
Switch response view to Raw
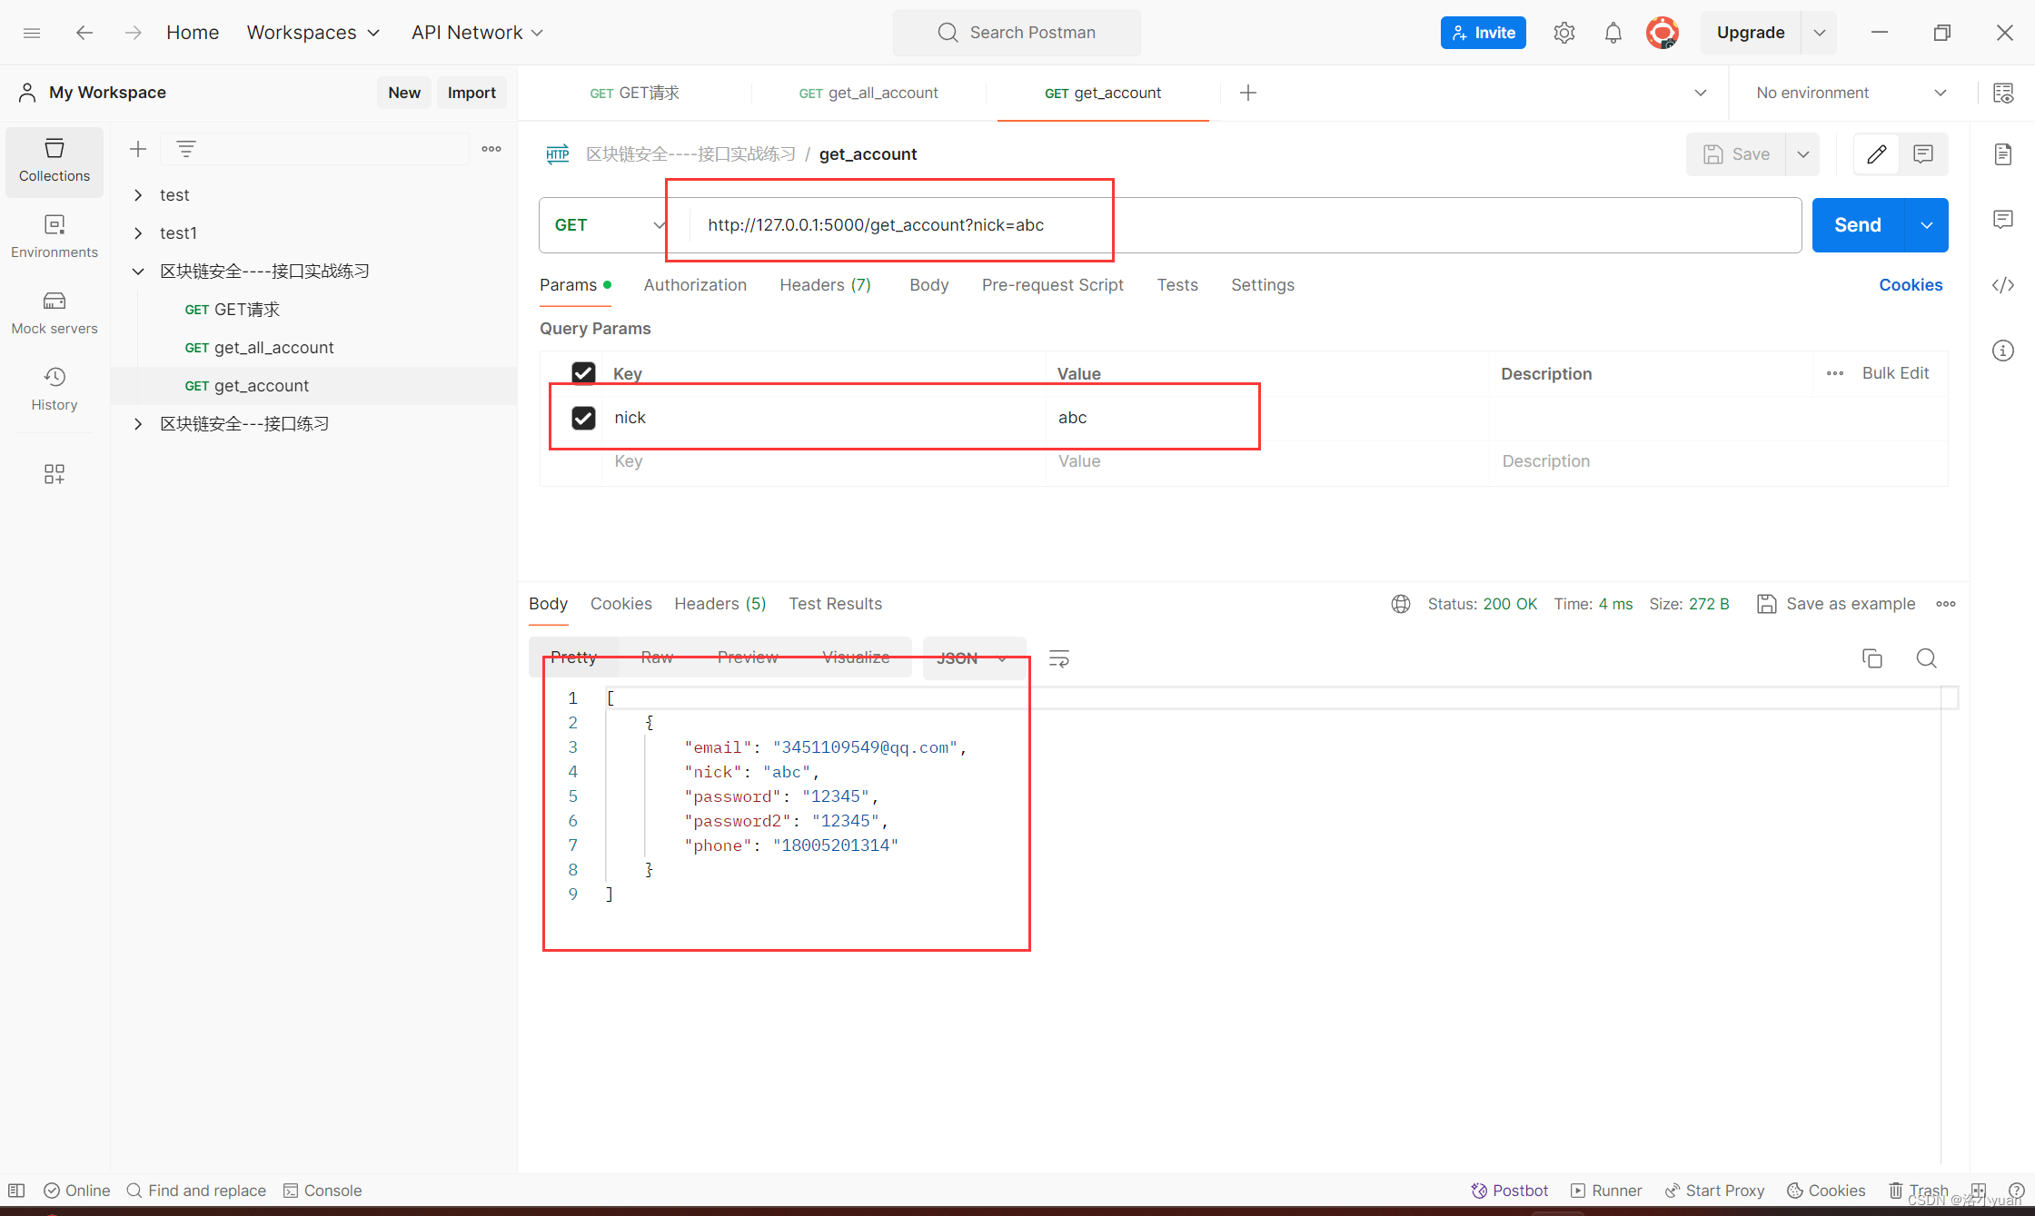[x=657, y=657]
